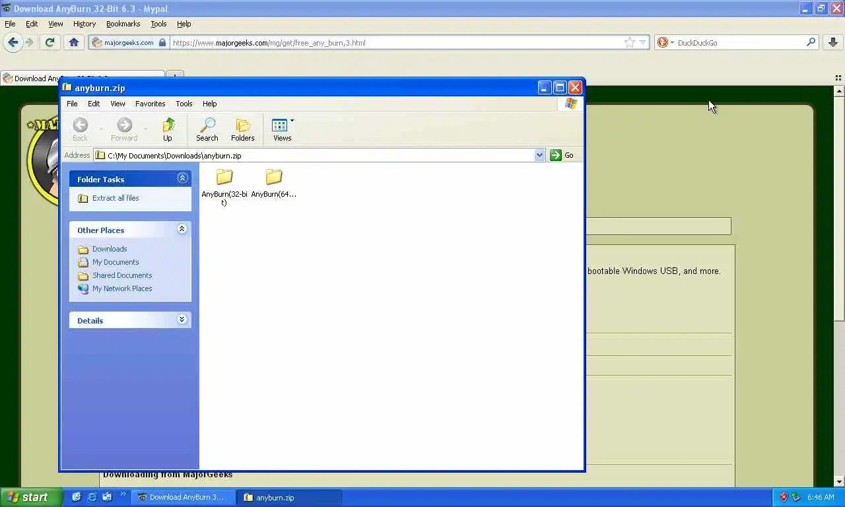Open Help menu in anyburn.zip window

click(209, 104)
